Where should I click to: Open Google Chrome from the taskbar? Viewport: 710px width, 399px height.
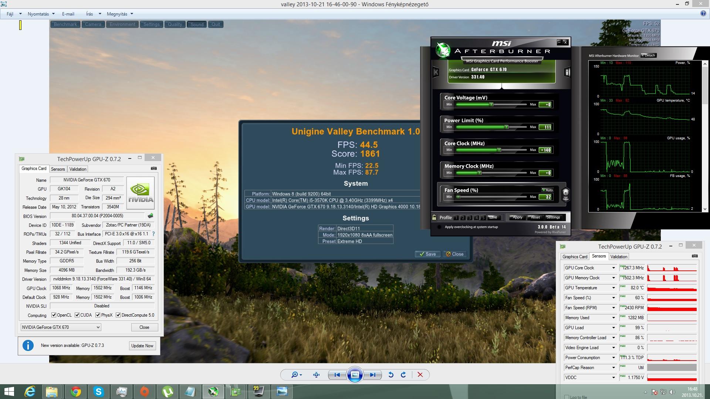click(x=76, y=391)
